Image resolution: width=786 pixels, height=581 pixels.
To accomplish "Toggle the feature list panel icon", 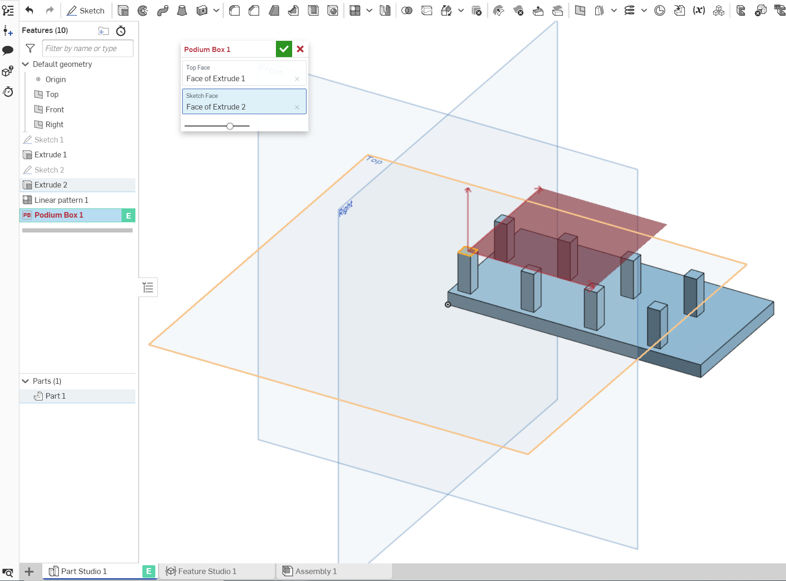I will point(8,10).
